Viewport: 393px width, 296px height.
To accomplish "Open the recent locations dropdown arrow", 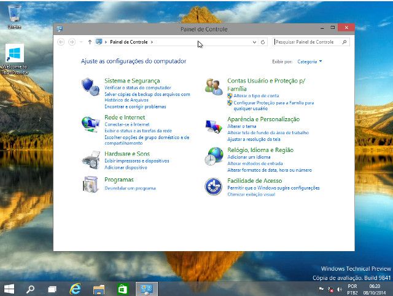I will tap(81, 42).
